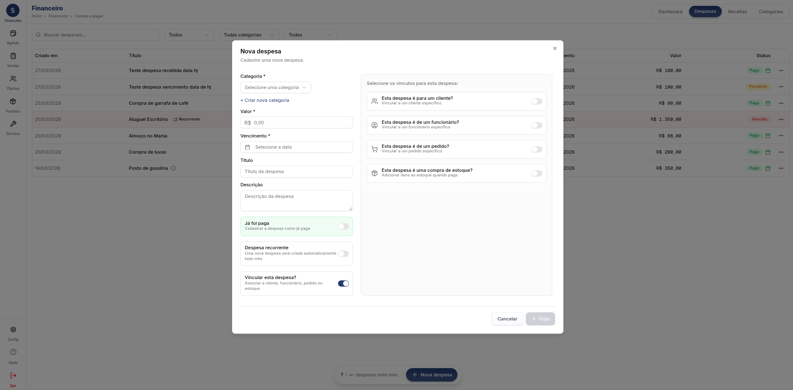Click calendar icon in Vencimento field
793x390 pixels.
pos(247,147)
